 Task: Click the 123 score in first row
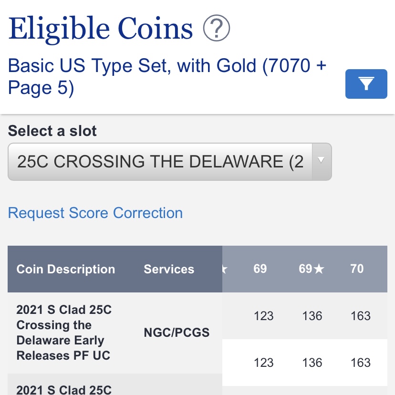(x=263, y=316)
